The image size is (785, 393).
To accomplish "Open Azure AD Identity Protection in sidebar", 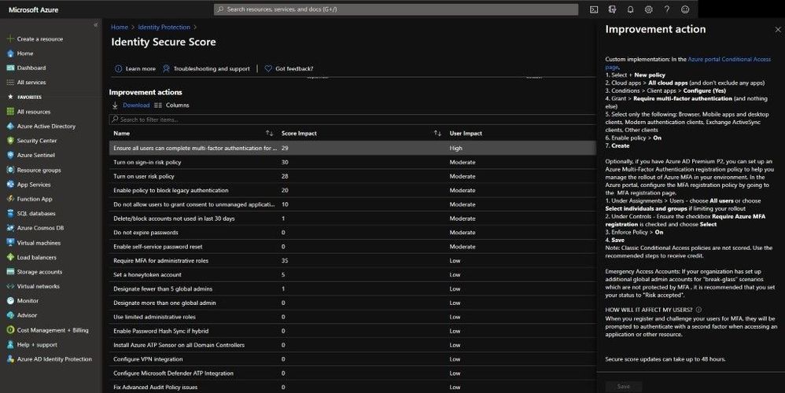I will point(54,359).
